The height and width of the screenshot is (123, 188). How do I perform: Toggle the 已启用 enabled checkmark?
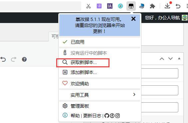pyautogui.click(x=65, y=42)
